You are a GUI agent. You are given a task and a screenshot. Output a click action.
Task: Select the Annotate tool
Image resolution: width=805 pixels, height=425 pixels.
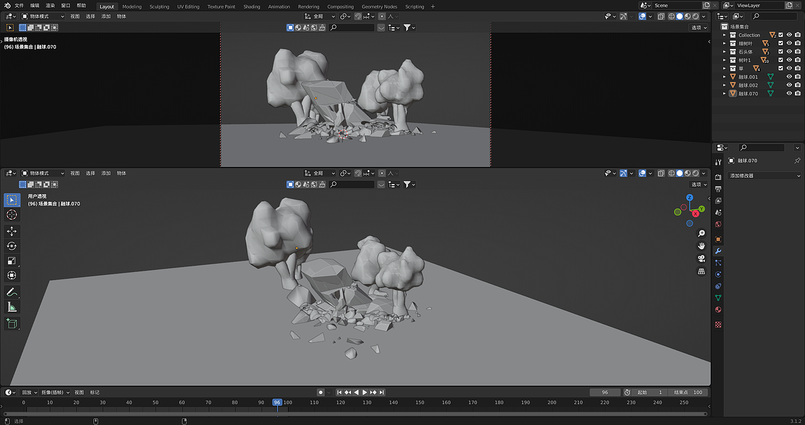pos(12,292)
